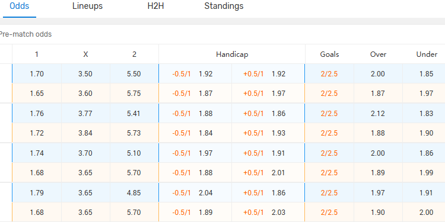This screenshot has height=222, width=445.
Task: Select the Odds tab
Action: [x=20, y=6]
